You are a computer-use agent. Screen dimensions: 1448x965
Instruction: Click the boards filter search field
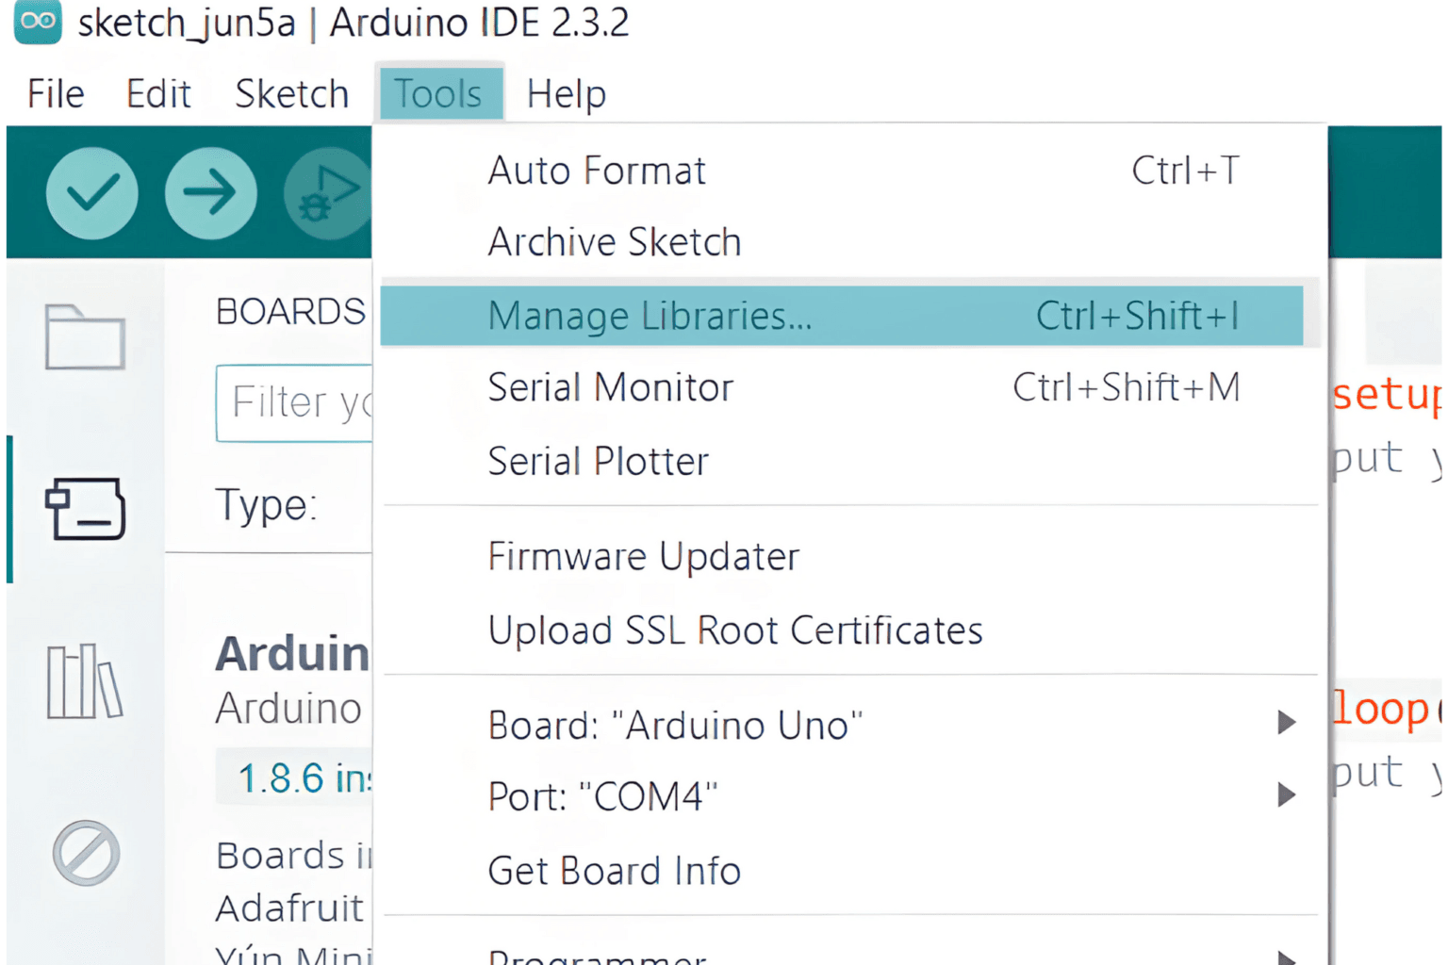[294, 403]
